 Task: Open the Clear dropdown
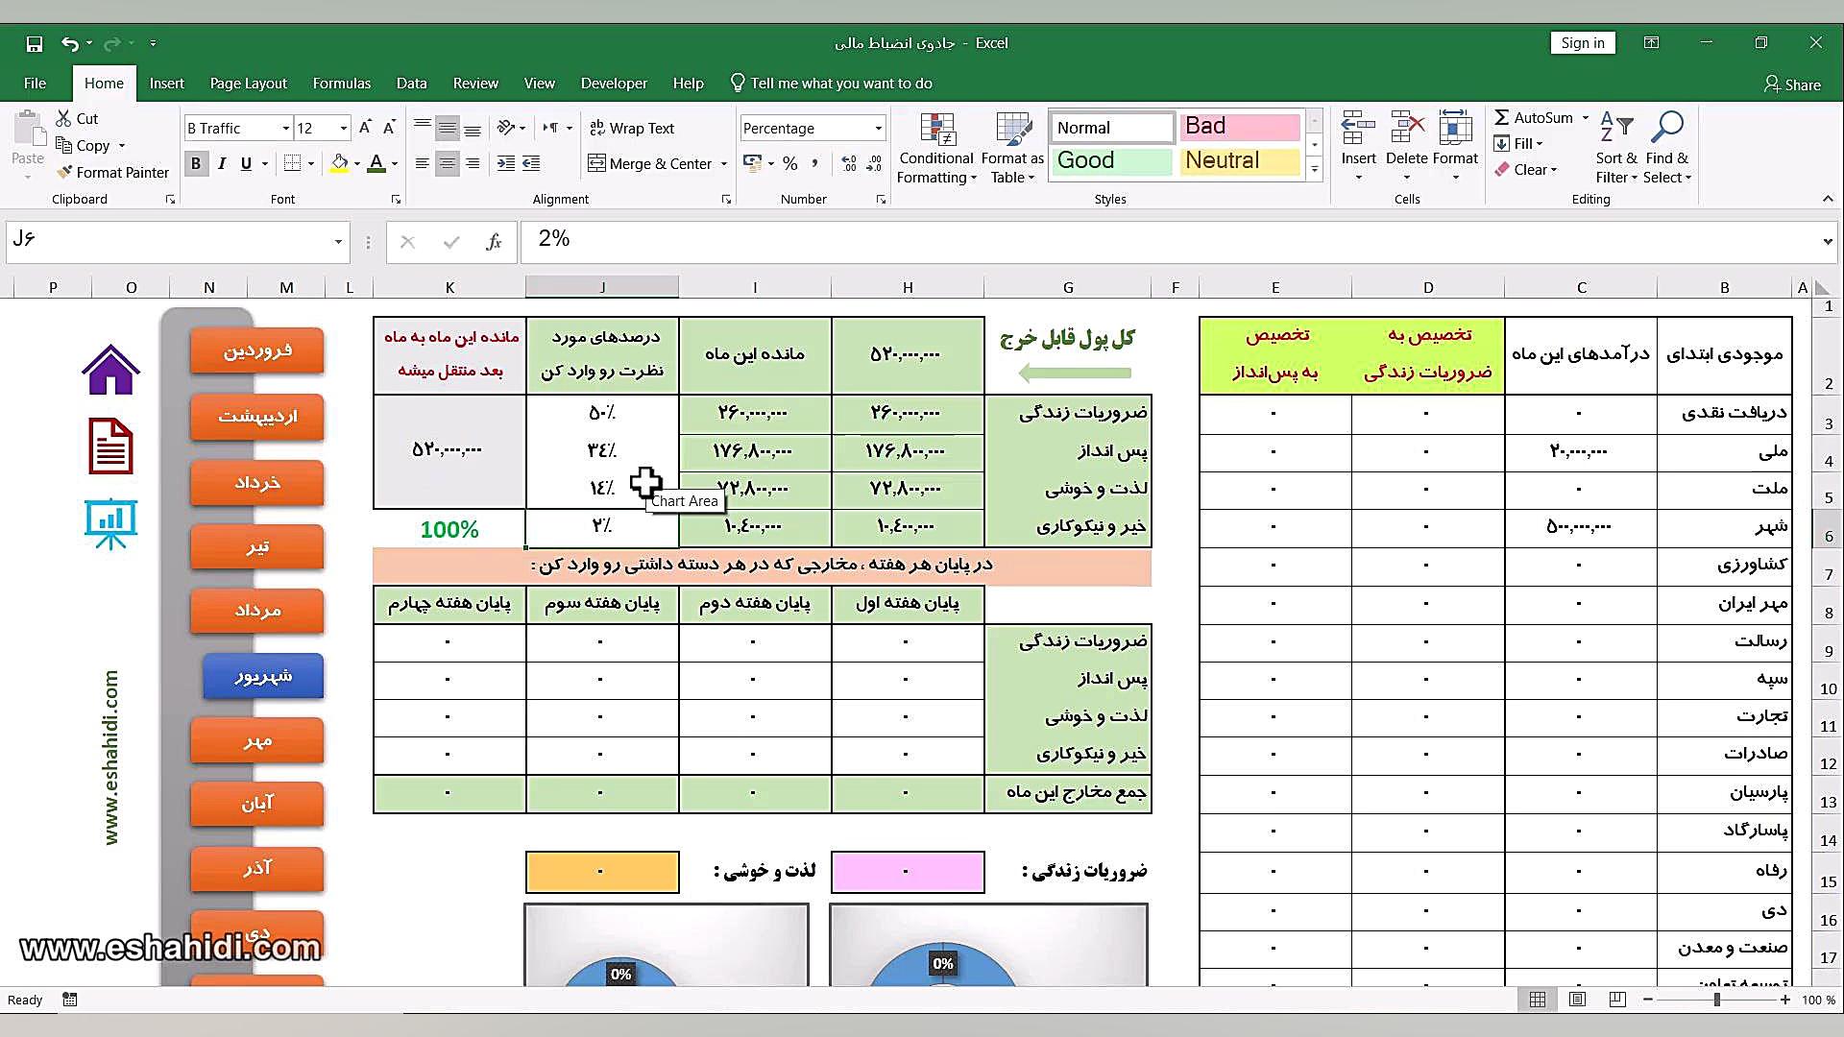pos(1526,170)
